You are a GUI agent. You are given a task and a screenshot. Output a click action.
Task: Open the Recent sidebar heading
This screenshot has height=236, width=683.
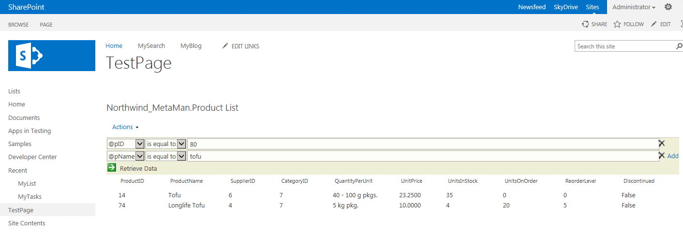pos(18,171)
